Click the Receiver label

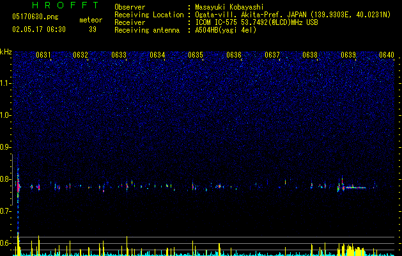click(x=130, y=22)
